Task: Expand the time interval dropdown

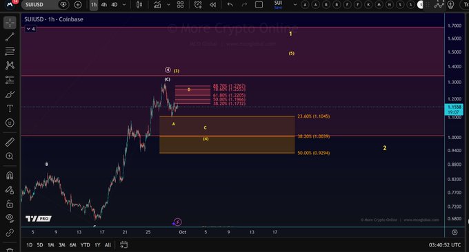Action: coord(124,5)
